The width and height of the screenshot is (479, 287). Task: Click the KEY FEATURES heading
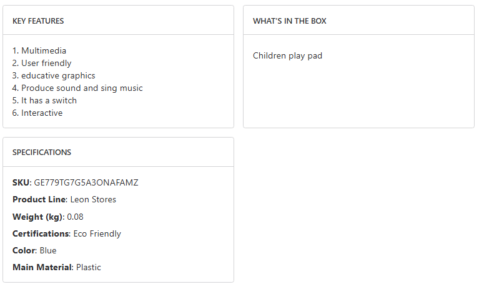[38, 21]
